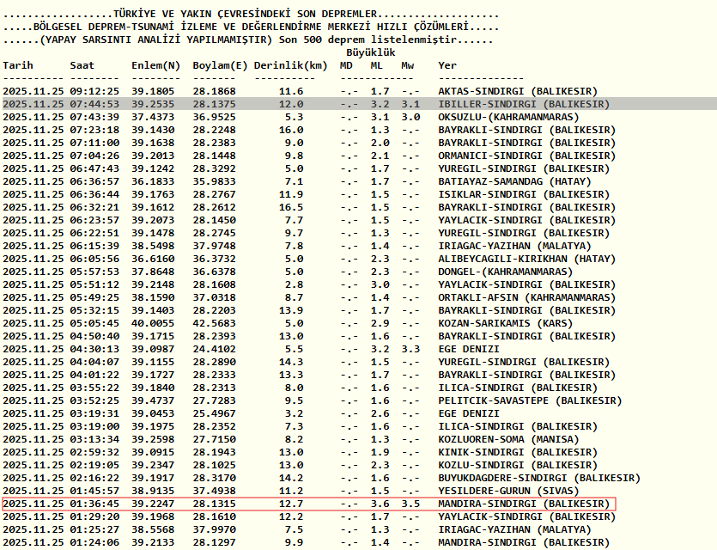Click time value 04:50:40
Viewport: 717px width, 550px height.
[x=94, y=336]
